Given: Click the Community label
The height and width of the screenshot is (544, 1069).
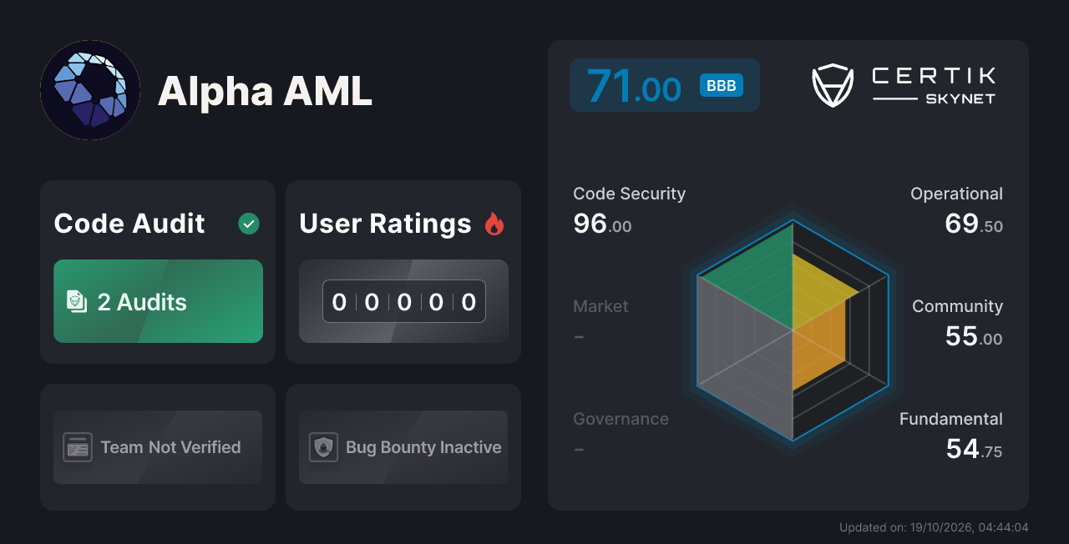Looking at the screenshot, I should tap(957, 306).
